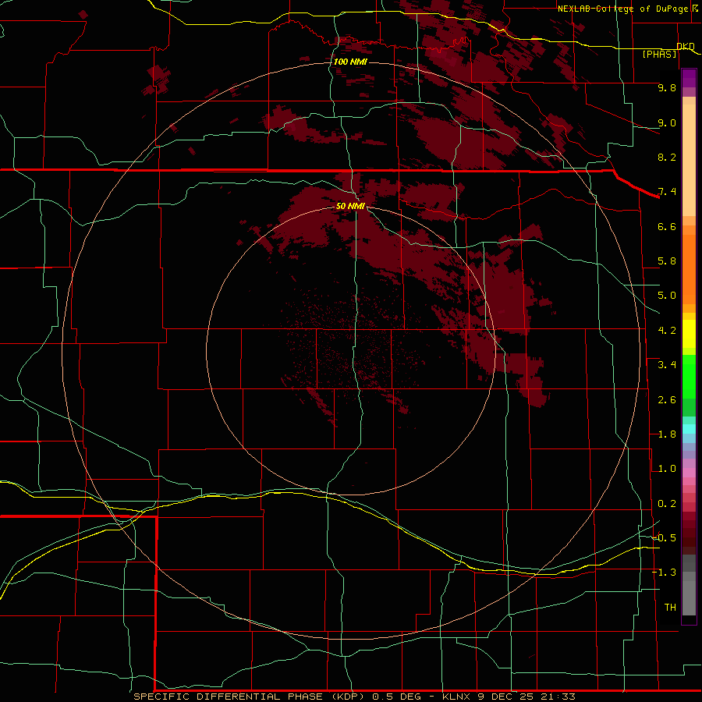Image resolution: width=702 pixels, height=702 pixels.
Task: Pick the orange segment of the color bar
Action: click(689, 270)
